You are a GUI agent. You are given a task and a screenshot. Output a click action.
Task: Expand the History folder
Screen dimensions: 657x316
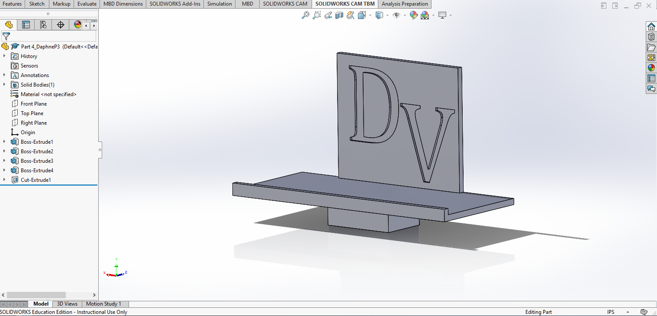4,56
